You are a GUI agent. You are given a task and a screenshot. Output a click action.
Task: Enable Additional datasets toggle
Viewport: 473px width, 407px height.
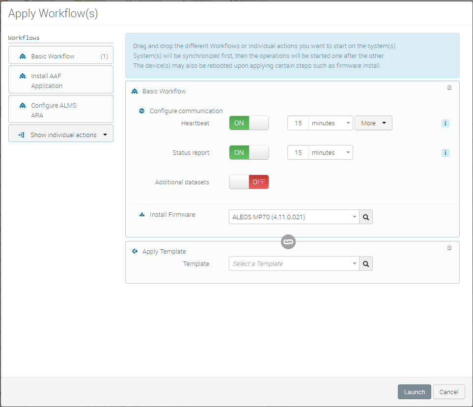249,182
